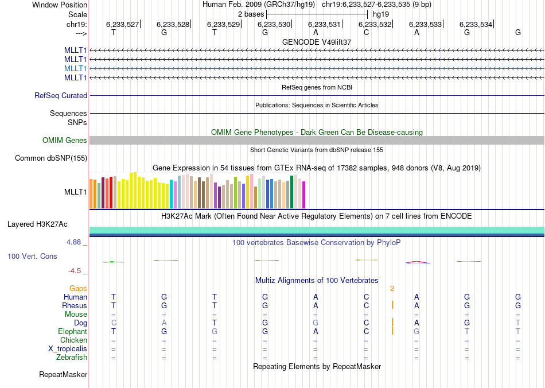The image size is (545, 388).
Task: Click the orange Gaps label
Action: [x=78, y=289]
